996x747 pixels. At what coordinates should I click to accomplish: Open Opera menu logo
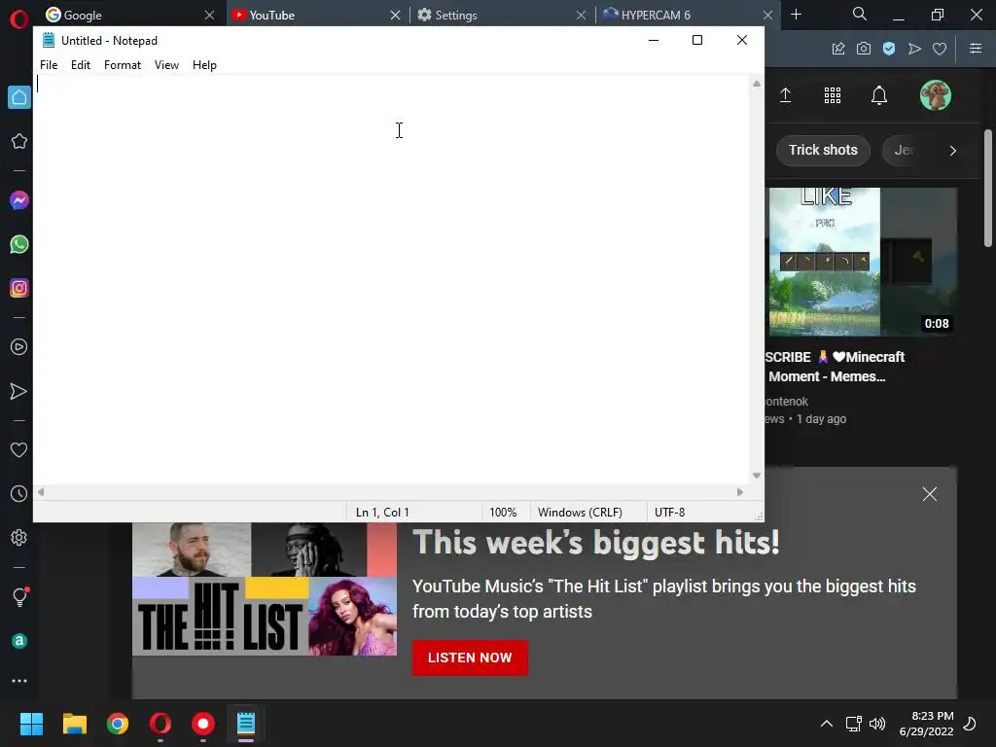click(19, 19)
